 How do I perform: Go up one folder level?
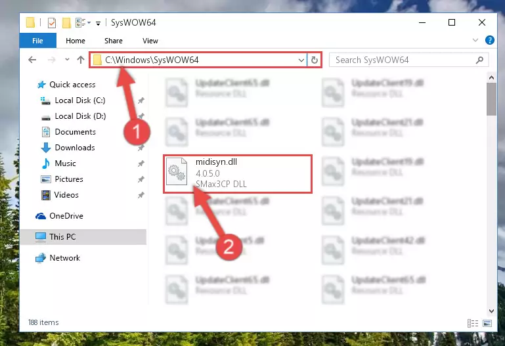(x=81, y=60)
